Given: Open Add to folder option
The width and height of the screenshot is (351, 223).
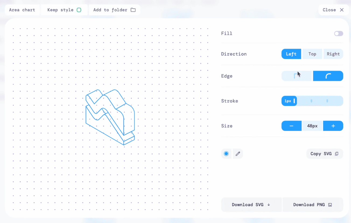Looking at the screenshot, I should (x=114, y=10).
